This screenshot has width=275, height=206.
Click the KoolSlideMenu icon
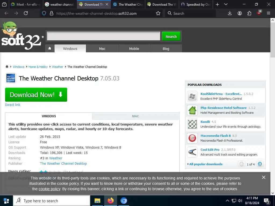pos(192,96)
